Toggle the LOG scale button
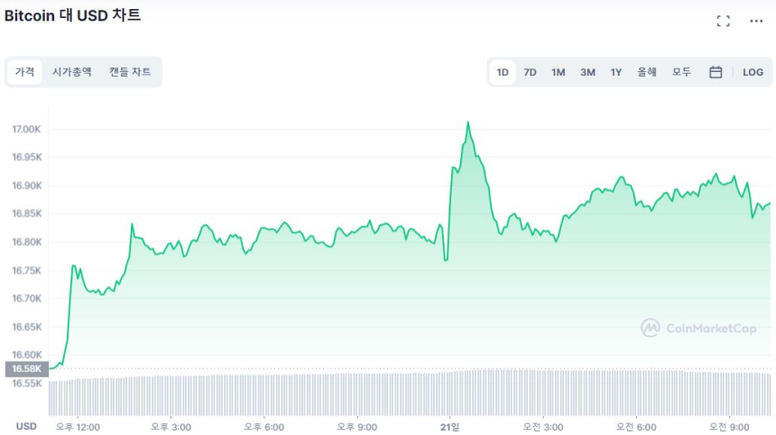This screenshot has height=435, width=776. [x=753, y=72]
